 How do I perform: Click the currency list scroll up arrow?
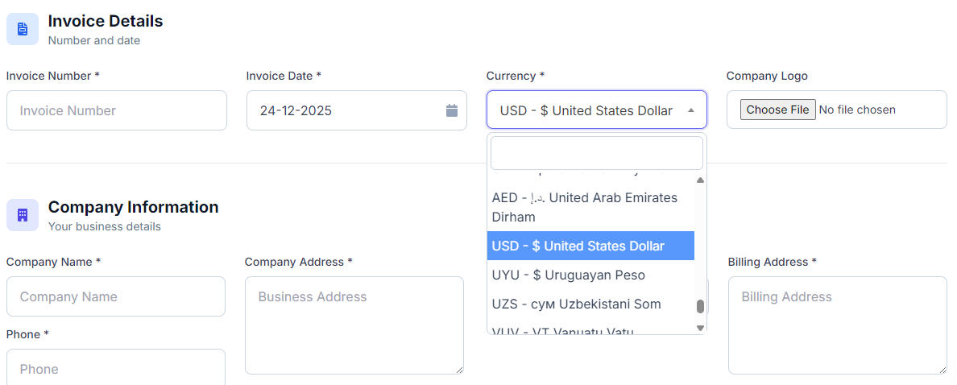pyautogui.click(x=700, y=180)
